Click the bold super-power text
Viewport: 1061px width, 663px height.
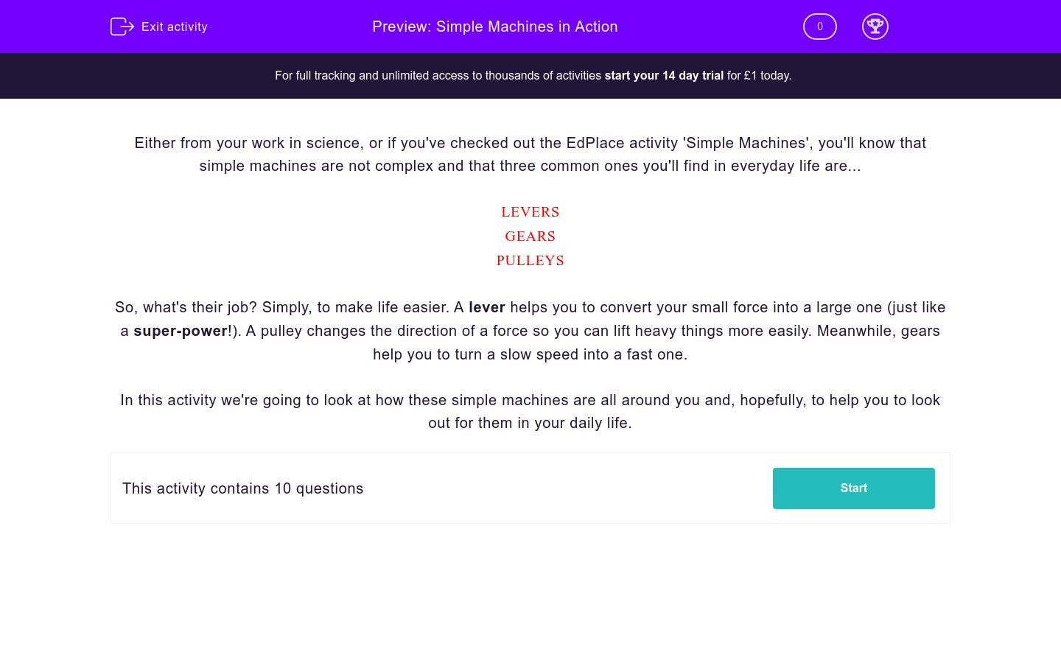tap(181, 331)
